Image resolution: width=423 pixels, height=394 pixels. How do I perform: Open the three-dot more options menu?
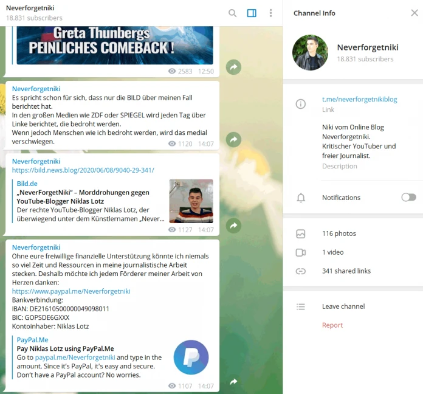(x=270, y=13)
